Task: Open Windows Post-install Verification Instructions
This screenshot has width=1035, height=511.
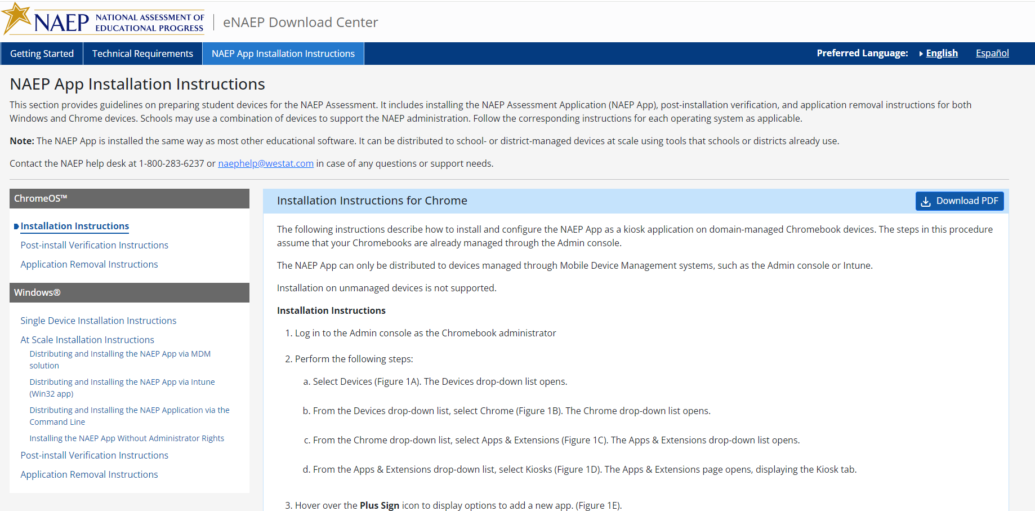Action: (x=95, y=455)
